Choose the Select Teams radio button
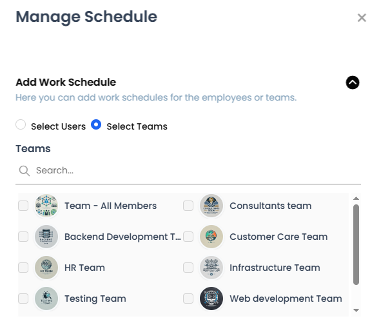381x323 pixels. [x=96, y=124]
